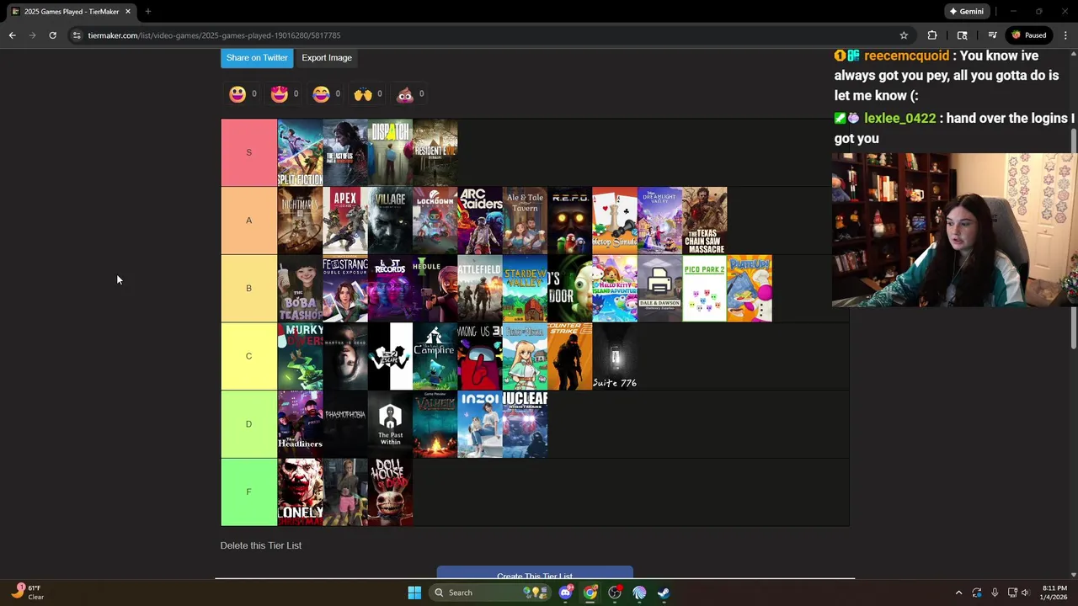React with the heart-eyes emoji

(280, 94)
